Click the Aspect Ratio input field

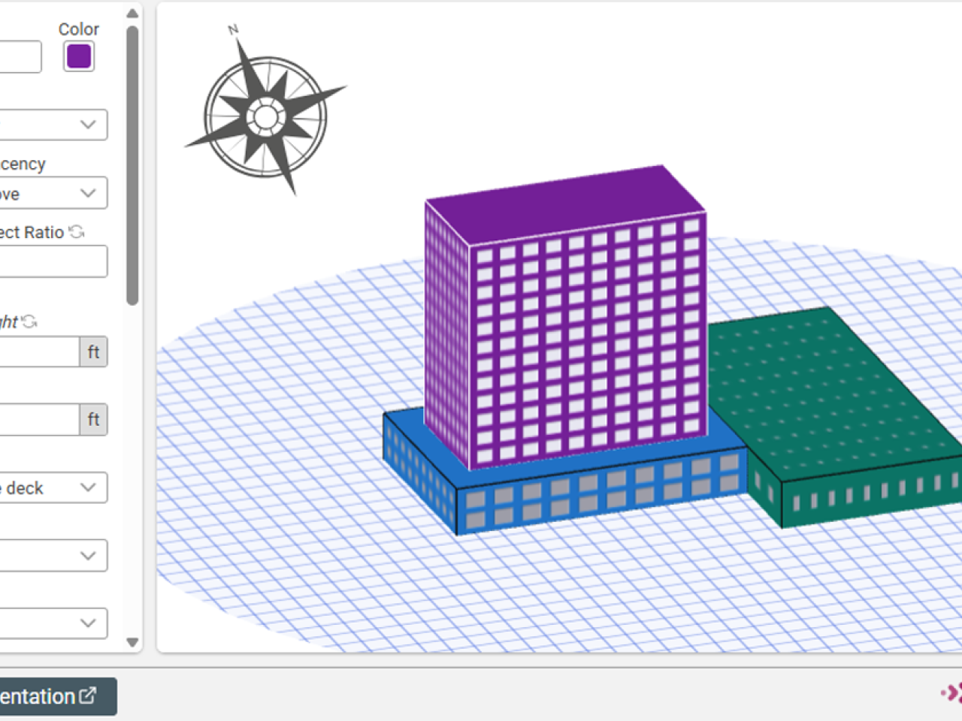[x=53, y=261]
